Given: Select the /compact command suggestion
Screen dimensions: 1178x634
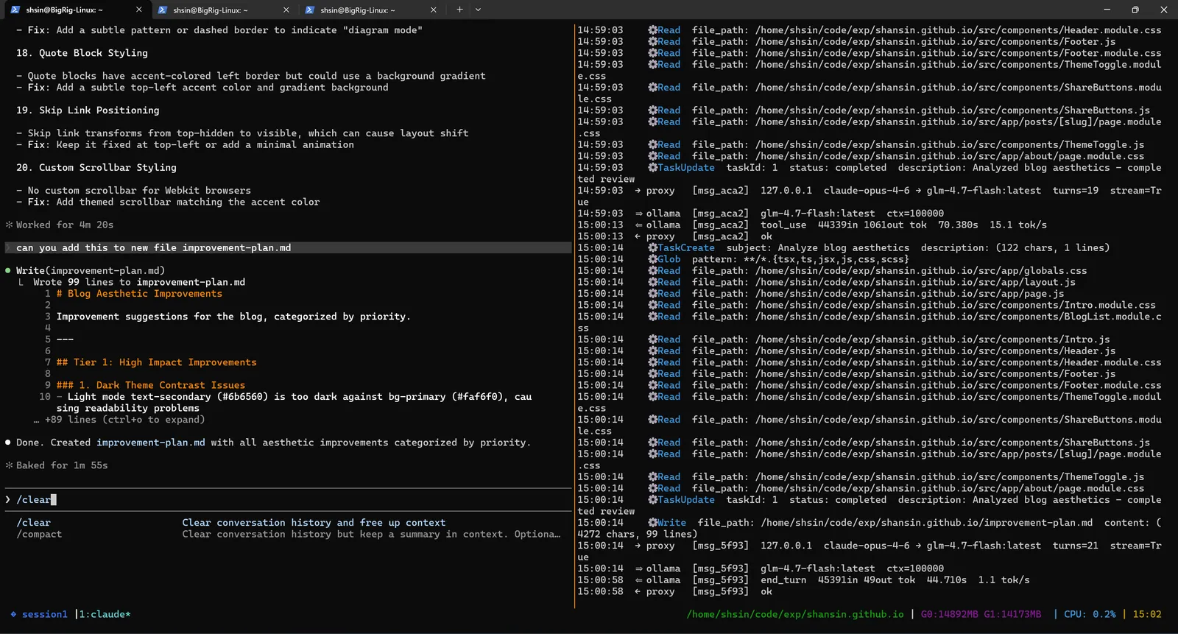Looking at the screenshot, I should (39, 535).
